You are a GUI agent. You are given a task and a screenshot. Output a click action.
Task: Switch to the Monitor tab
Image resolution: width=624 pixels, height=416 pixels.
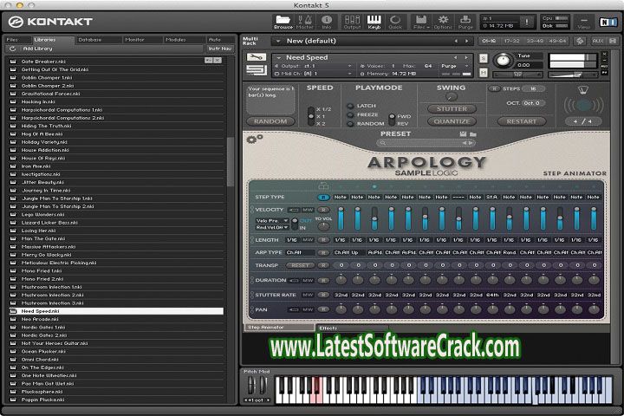[x=134, y=39]
